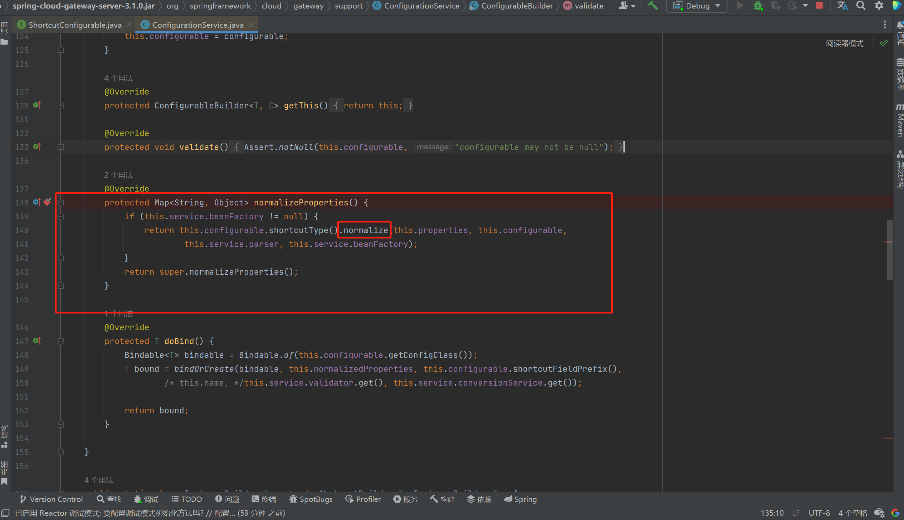Image resolution: width=904 pixels, height=520 pixels.
Task: Click the editor vertical scrollbar thumb
Action: (x=889, y=250)
